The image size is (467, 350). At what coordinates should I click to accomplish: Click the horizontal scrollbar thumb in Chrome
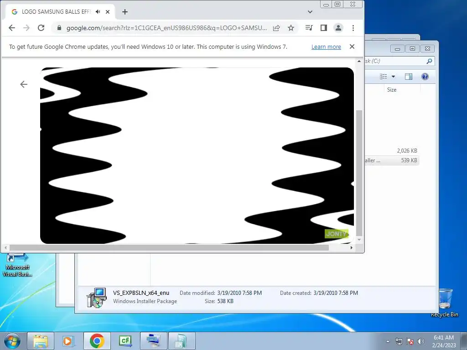point(169,247)
